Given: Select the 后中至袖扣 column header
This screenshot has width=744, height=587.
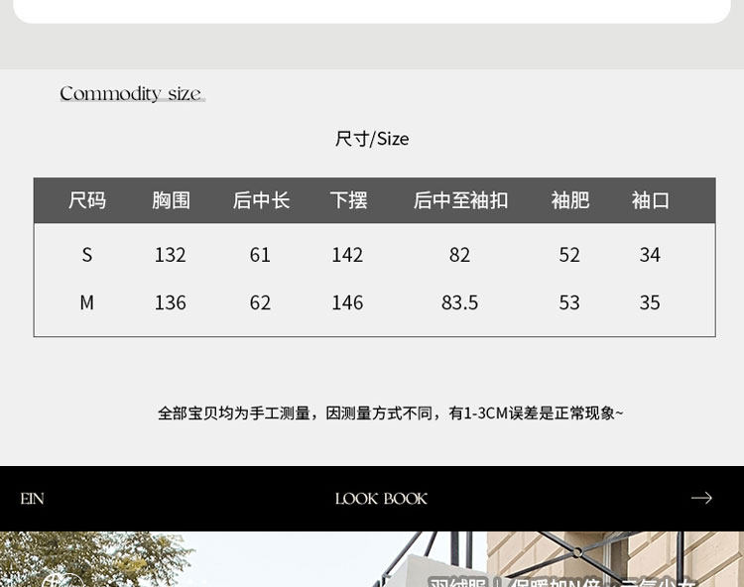Looking at the screenshot, I should [460, 200].
